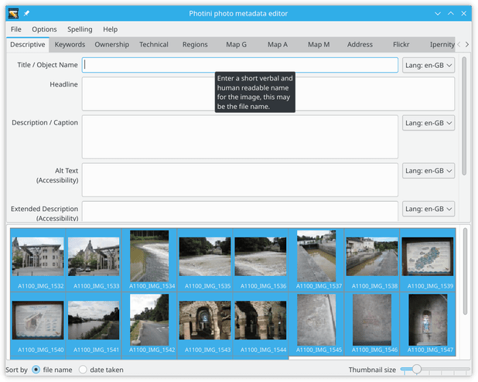
Task: Select thumbnail A1100_IMG_1538
Action: 372,260
